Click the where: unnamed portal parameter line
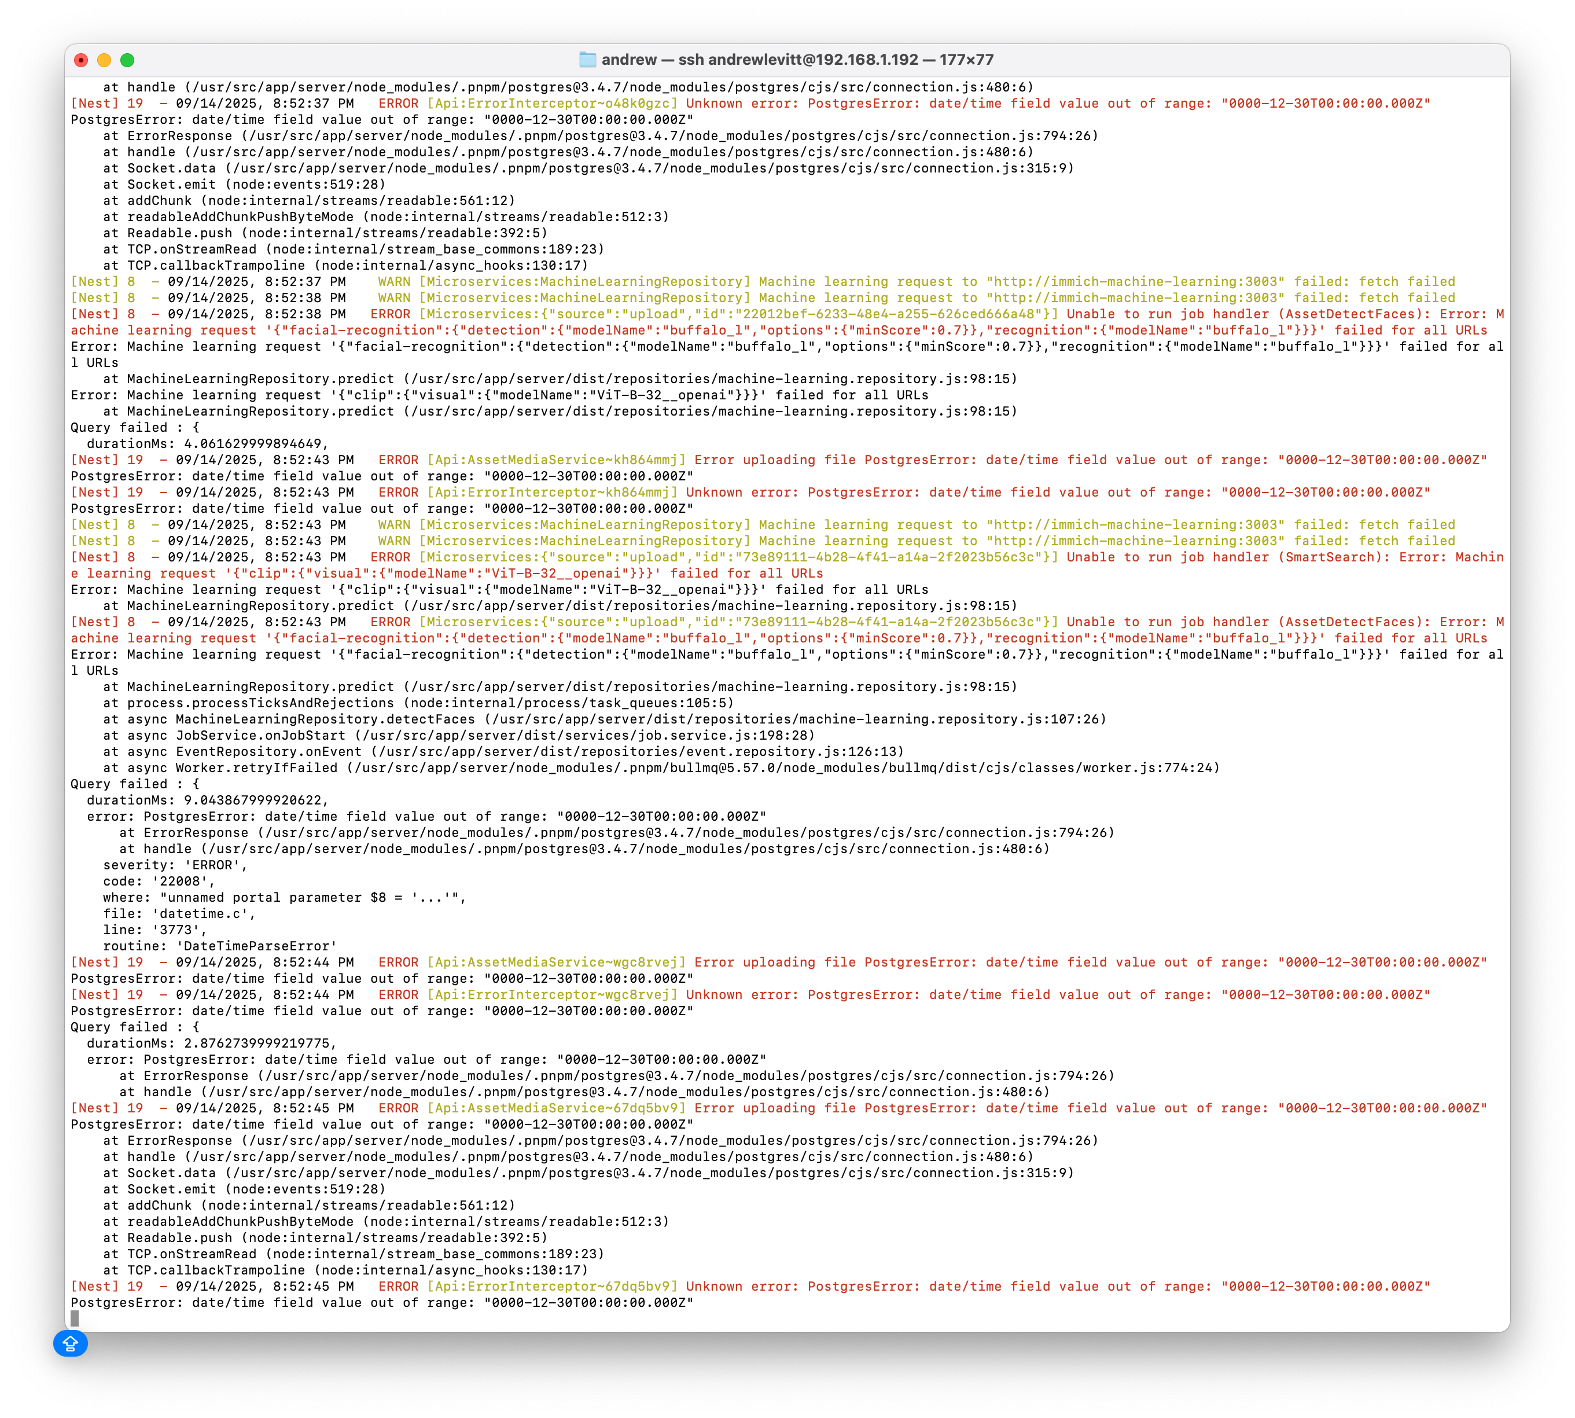Image resolution: width=1575 pixels, height=1418 pixels. tap(284, 898)
